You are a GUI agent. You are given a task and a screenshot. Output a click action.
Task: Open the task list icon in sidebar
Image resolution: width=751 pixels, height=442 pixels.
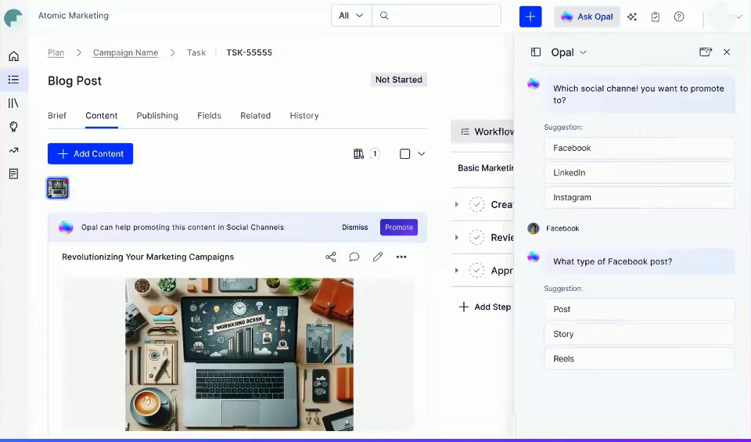14,80
